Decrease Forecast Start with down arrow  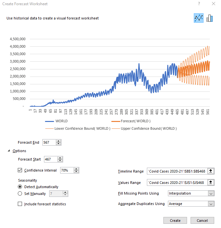[60, 161]
